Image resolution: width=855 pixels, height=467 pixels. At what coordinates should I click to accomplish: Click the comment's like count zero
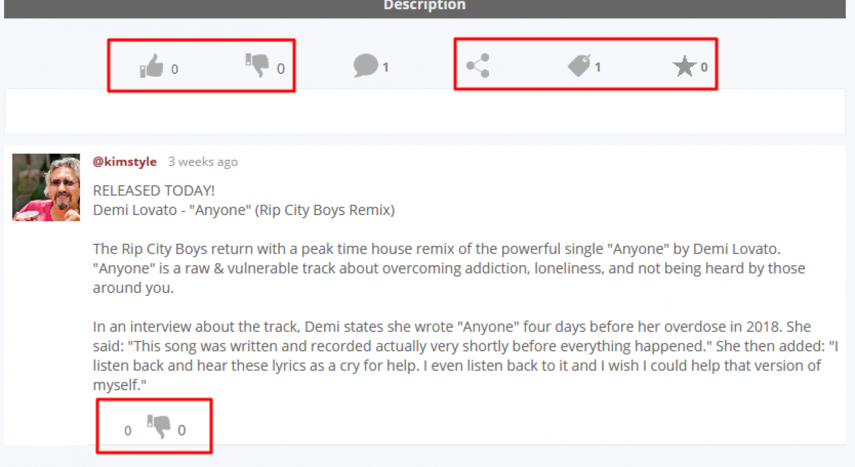pyautogui.click(x=128, y=431)
